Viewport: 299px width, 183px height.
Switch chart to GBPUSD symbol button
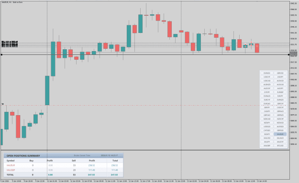pos(280,73)
